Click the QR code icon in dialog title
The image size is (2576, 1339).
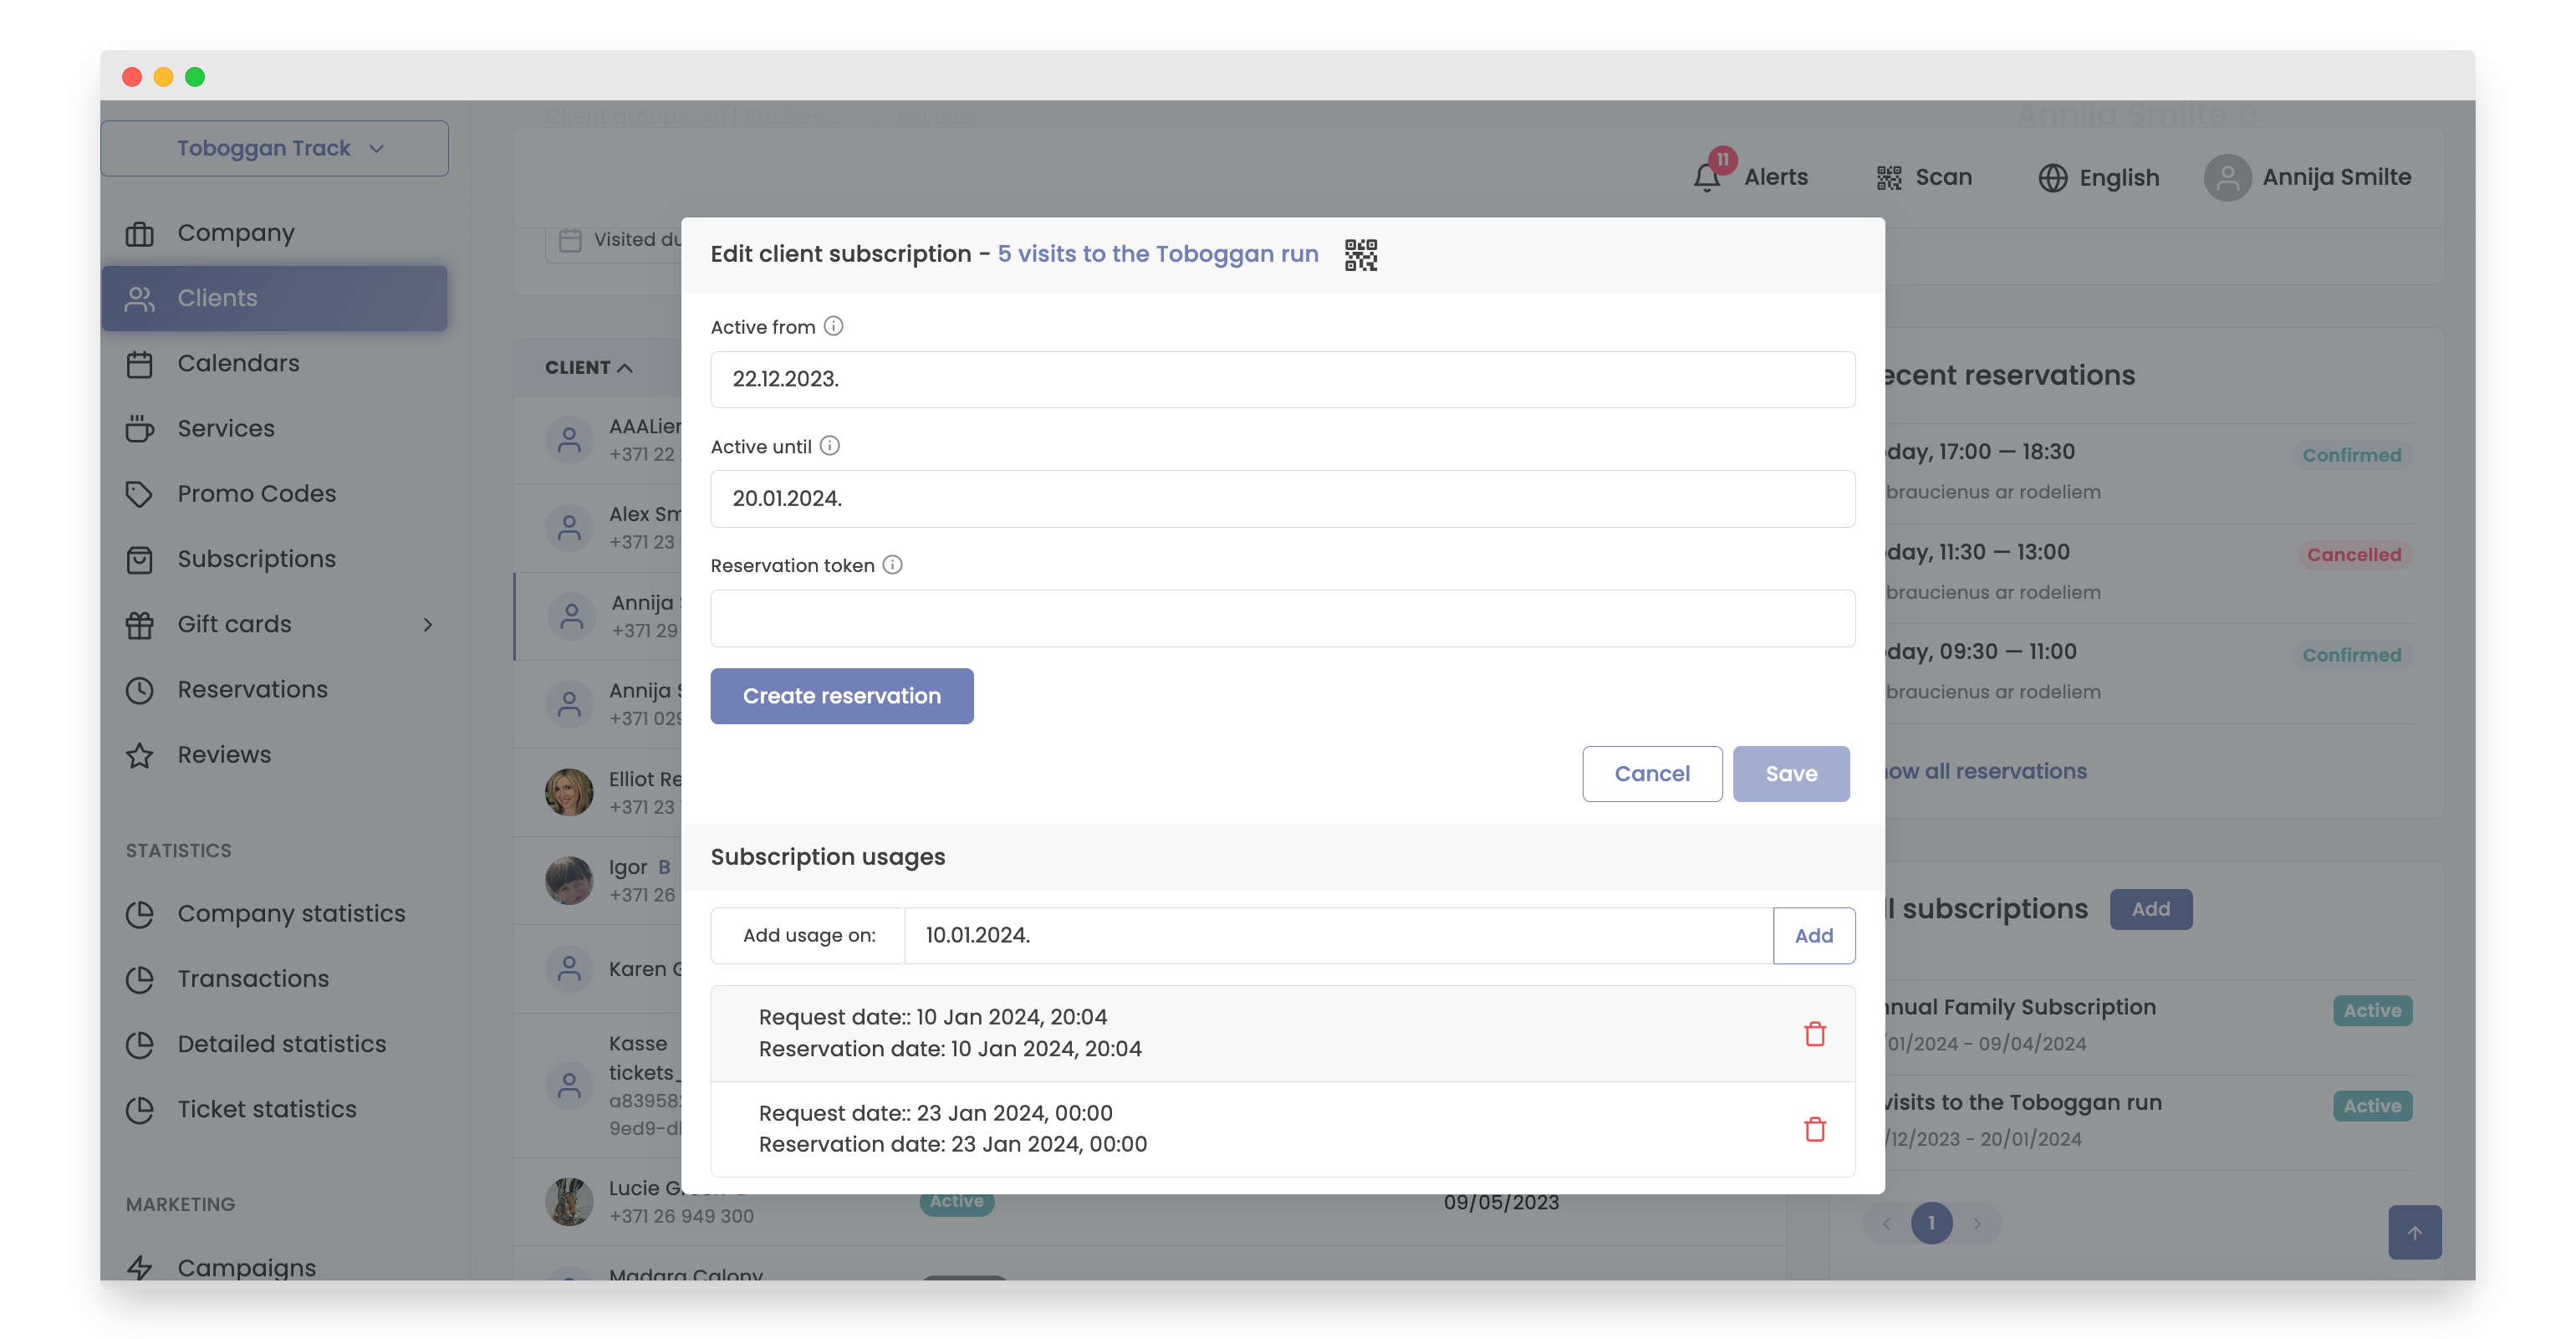point(1360,255)
